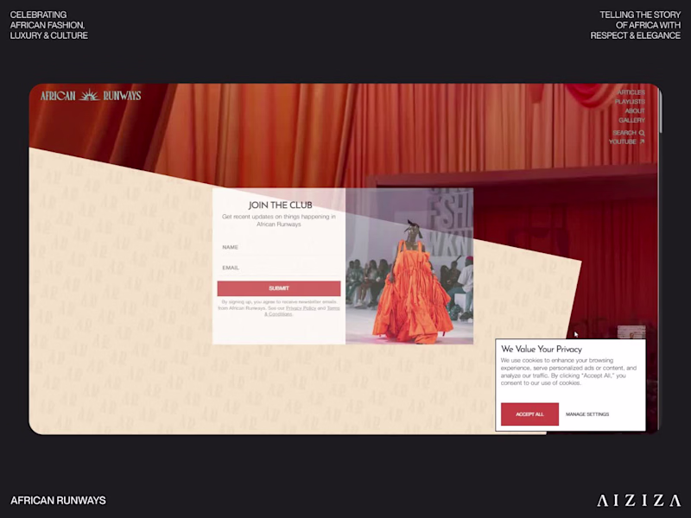Click the runway model photo
Image resolution: width=691 pixels, height=518 pixels.
coord(409,266)
